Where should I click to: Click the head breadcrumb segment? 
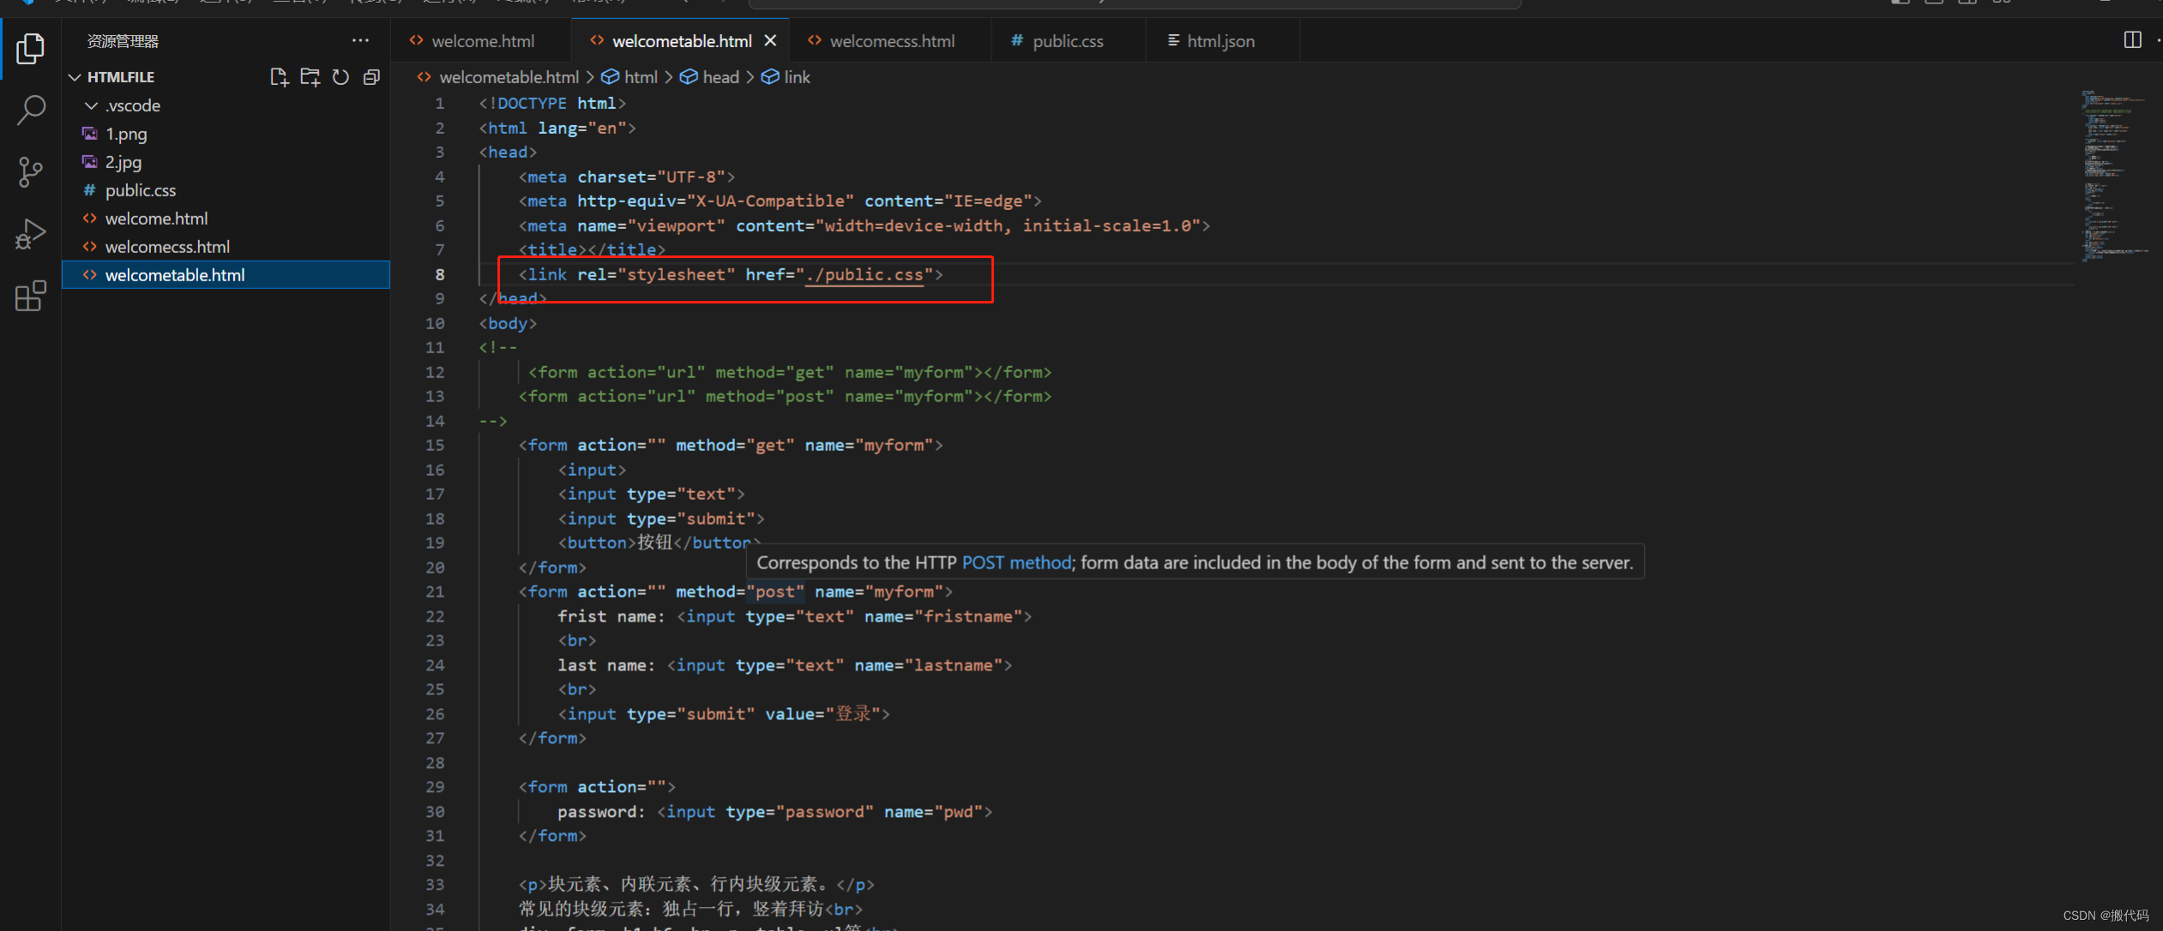coord(720,77)
